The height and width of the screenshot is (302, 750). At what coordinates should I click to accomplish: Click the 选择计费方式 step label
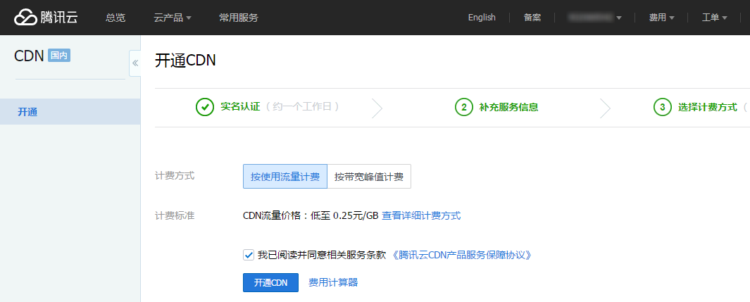tap(708, 107)
